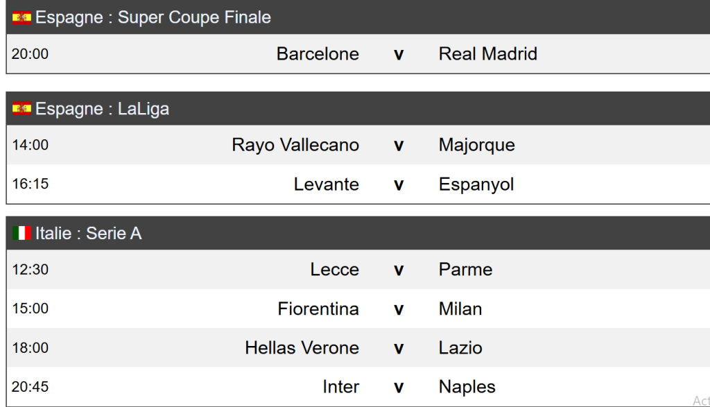Viewport: 710px width, 407px height.
Task: Click the 18:00 time of Verone–Lazio match
Action: coord(31,348)
